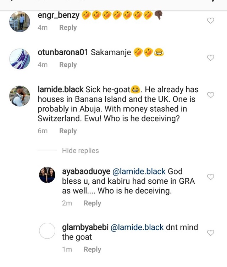Reply to glambyabebi's comment
227x267 pixels.
pos(92,249)
